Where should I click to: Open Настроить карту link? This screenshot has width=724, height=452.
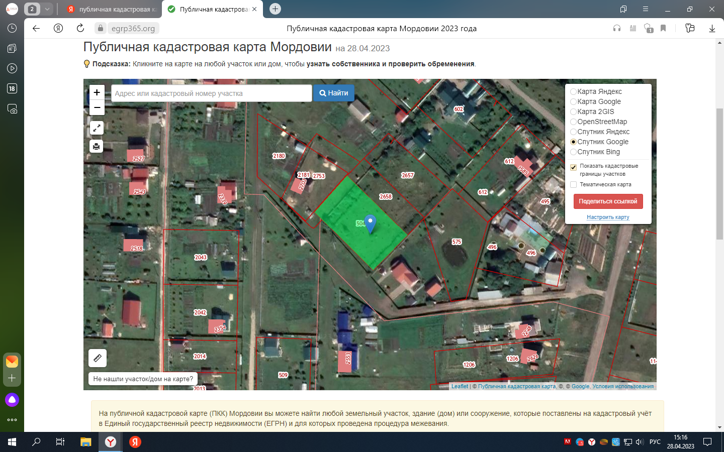pos(608,217)
